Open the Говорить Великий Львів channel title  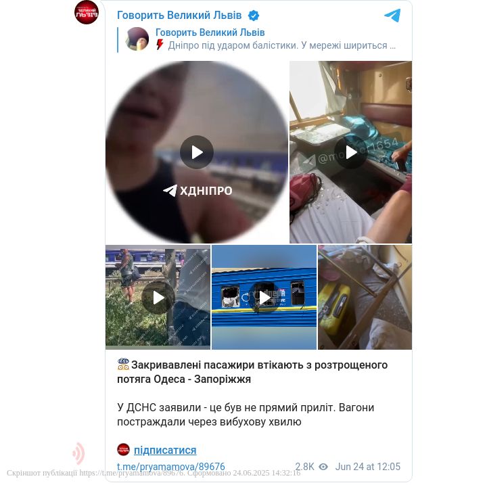point(179,16)
